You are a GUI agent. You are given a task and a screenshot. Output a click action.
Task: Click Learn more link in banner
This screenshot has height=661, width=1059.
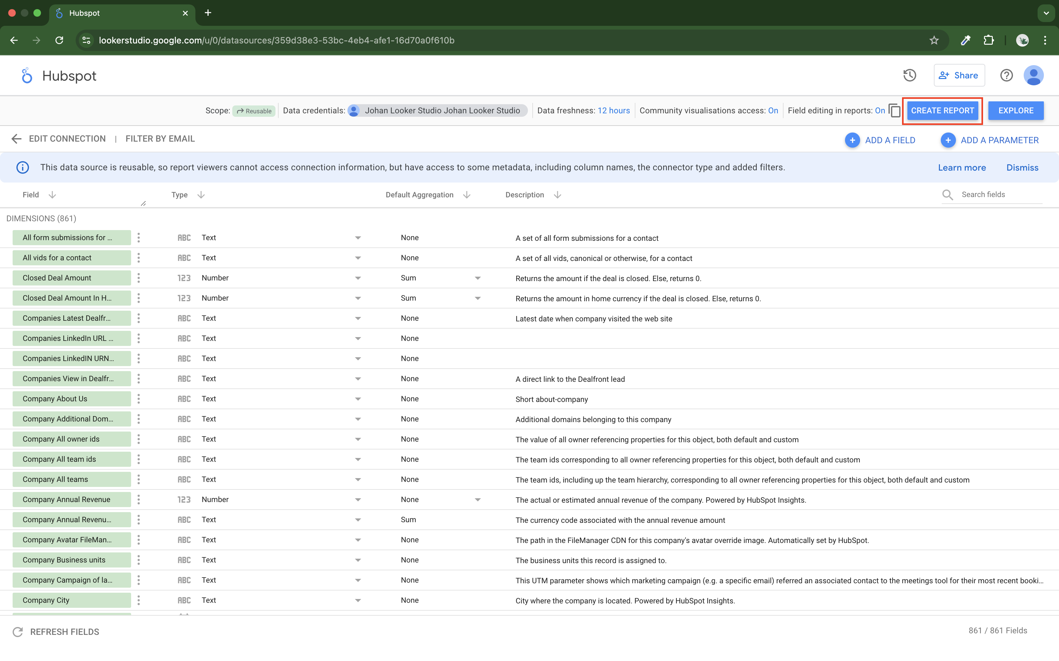point(962,167)
